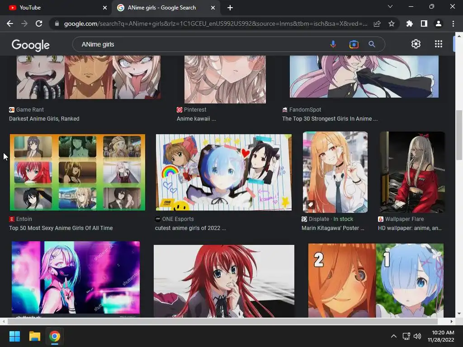Image resolution: width=463 pixels, height=347 pixels.
Task: Click the vertical scrollbar down arrow
Action: tap(459, 314)
